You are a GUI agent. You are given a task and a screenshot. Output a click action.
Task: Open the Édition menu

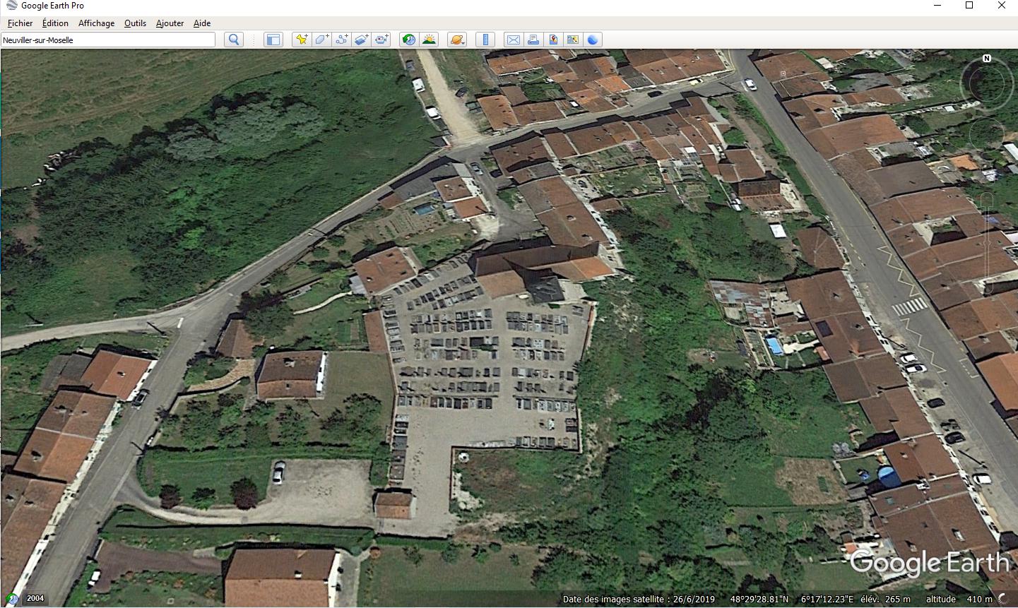55,23
